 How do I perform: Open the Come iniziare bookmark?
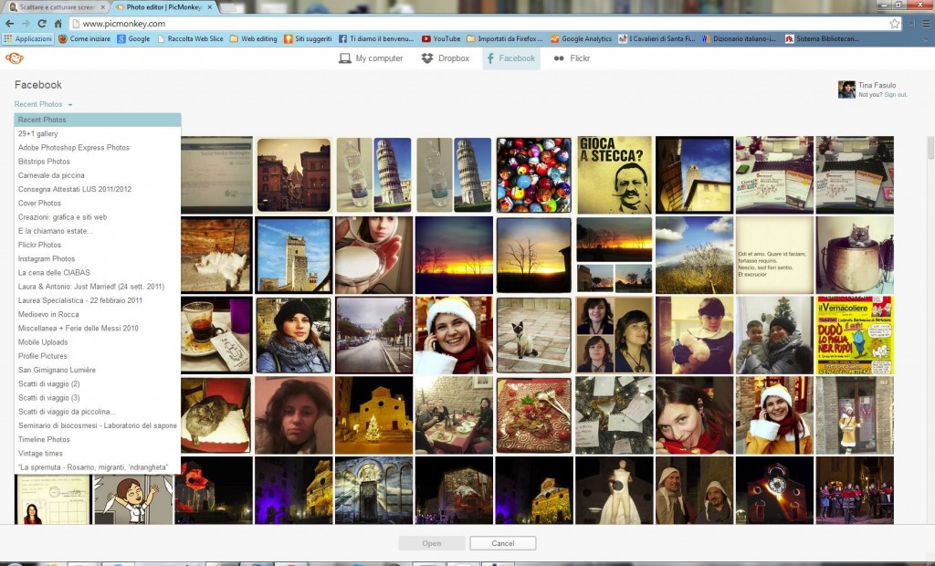[x=84, y=38]
